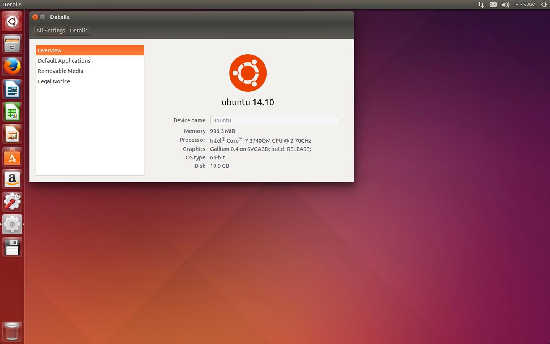Open the wrench-and-gear system tool icon
Screen dimensions: 550x344
tap(12, 202)
